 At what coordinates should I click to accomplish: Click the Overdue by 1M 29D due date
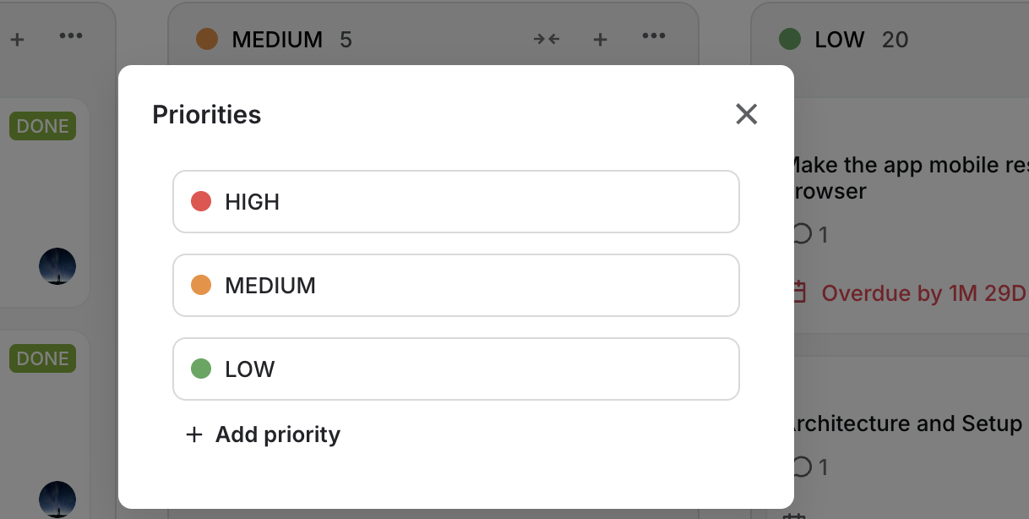[x=923, y=293]
